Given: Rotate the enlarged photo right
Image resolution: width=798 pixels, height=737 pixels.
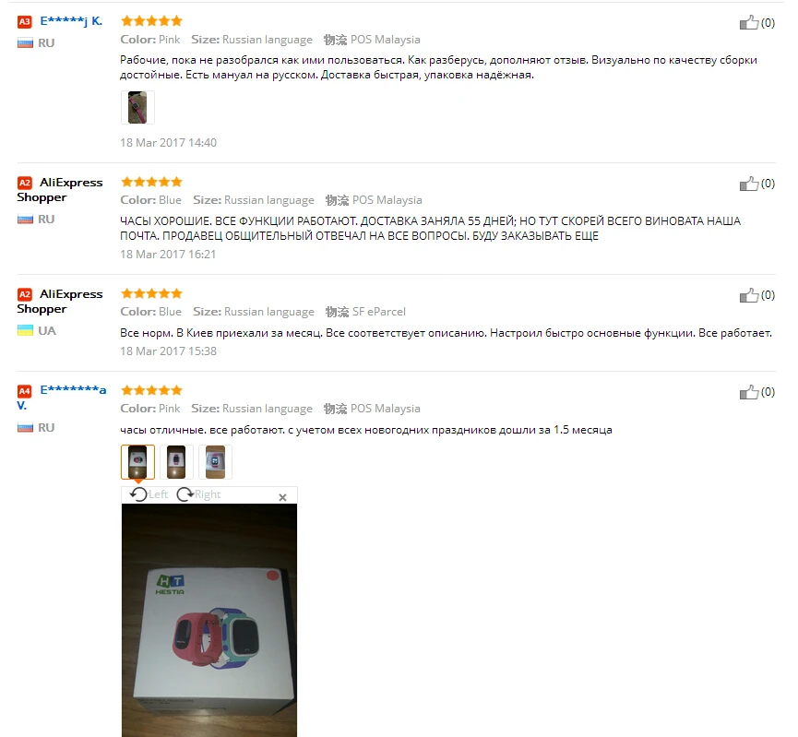Looking at the screenshot, I should point(198,494).
